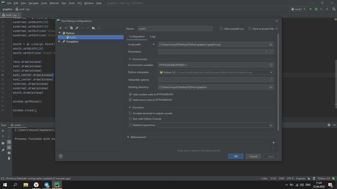Add a before launch task with plus icon
337x189 pixels.
tap(274, 143)
